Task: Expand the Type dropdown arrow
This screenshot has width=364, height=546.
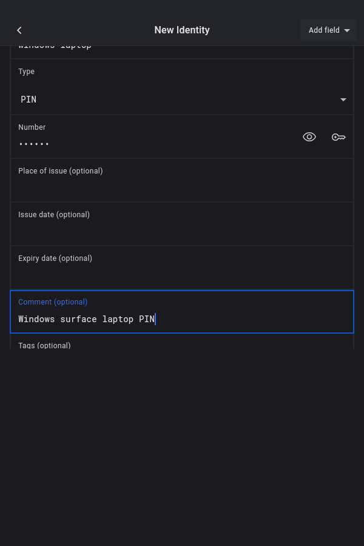Action: pyautogui.click(x=343, y=99)
